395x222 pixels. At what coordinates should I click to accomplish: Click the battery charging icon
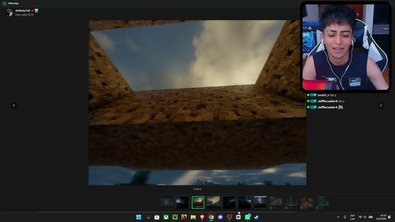[371, 217]
